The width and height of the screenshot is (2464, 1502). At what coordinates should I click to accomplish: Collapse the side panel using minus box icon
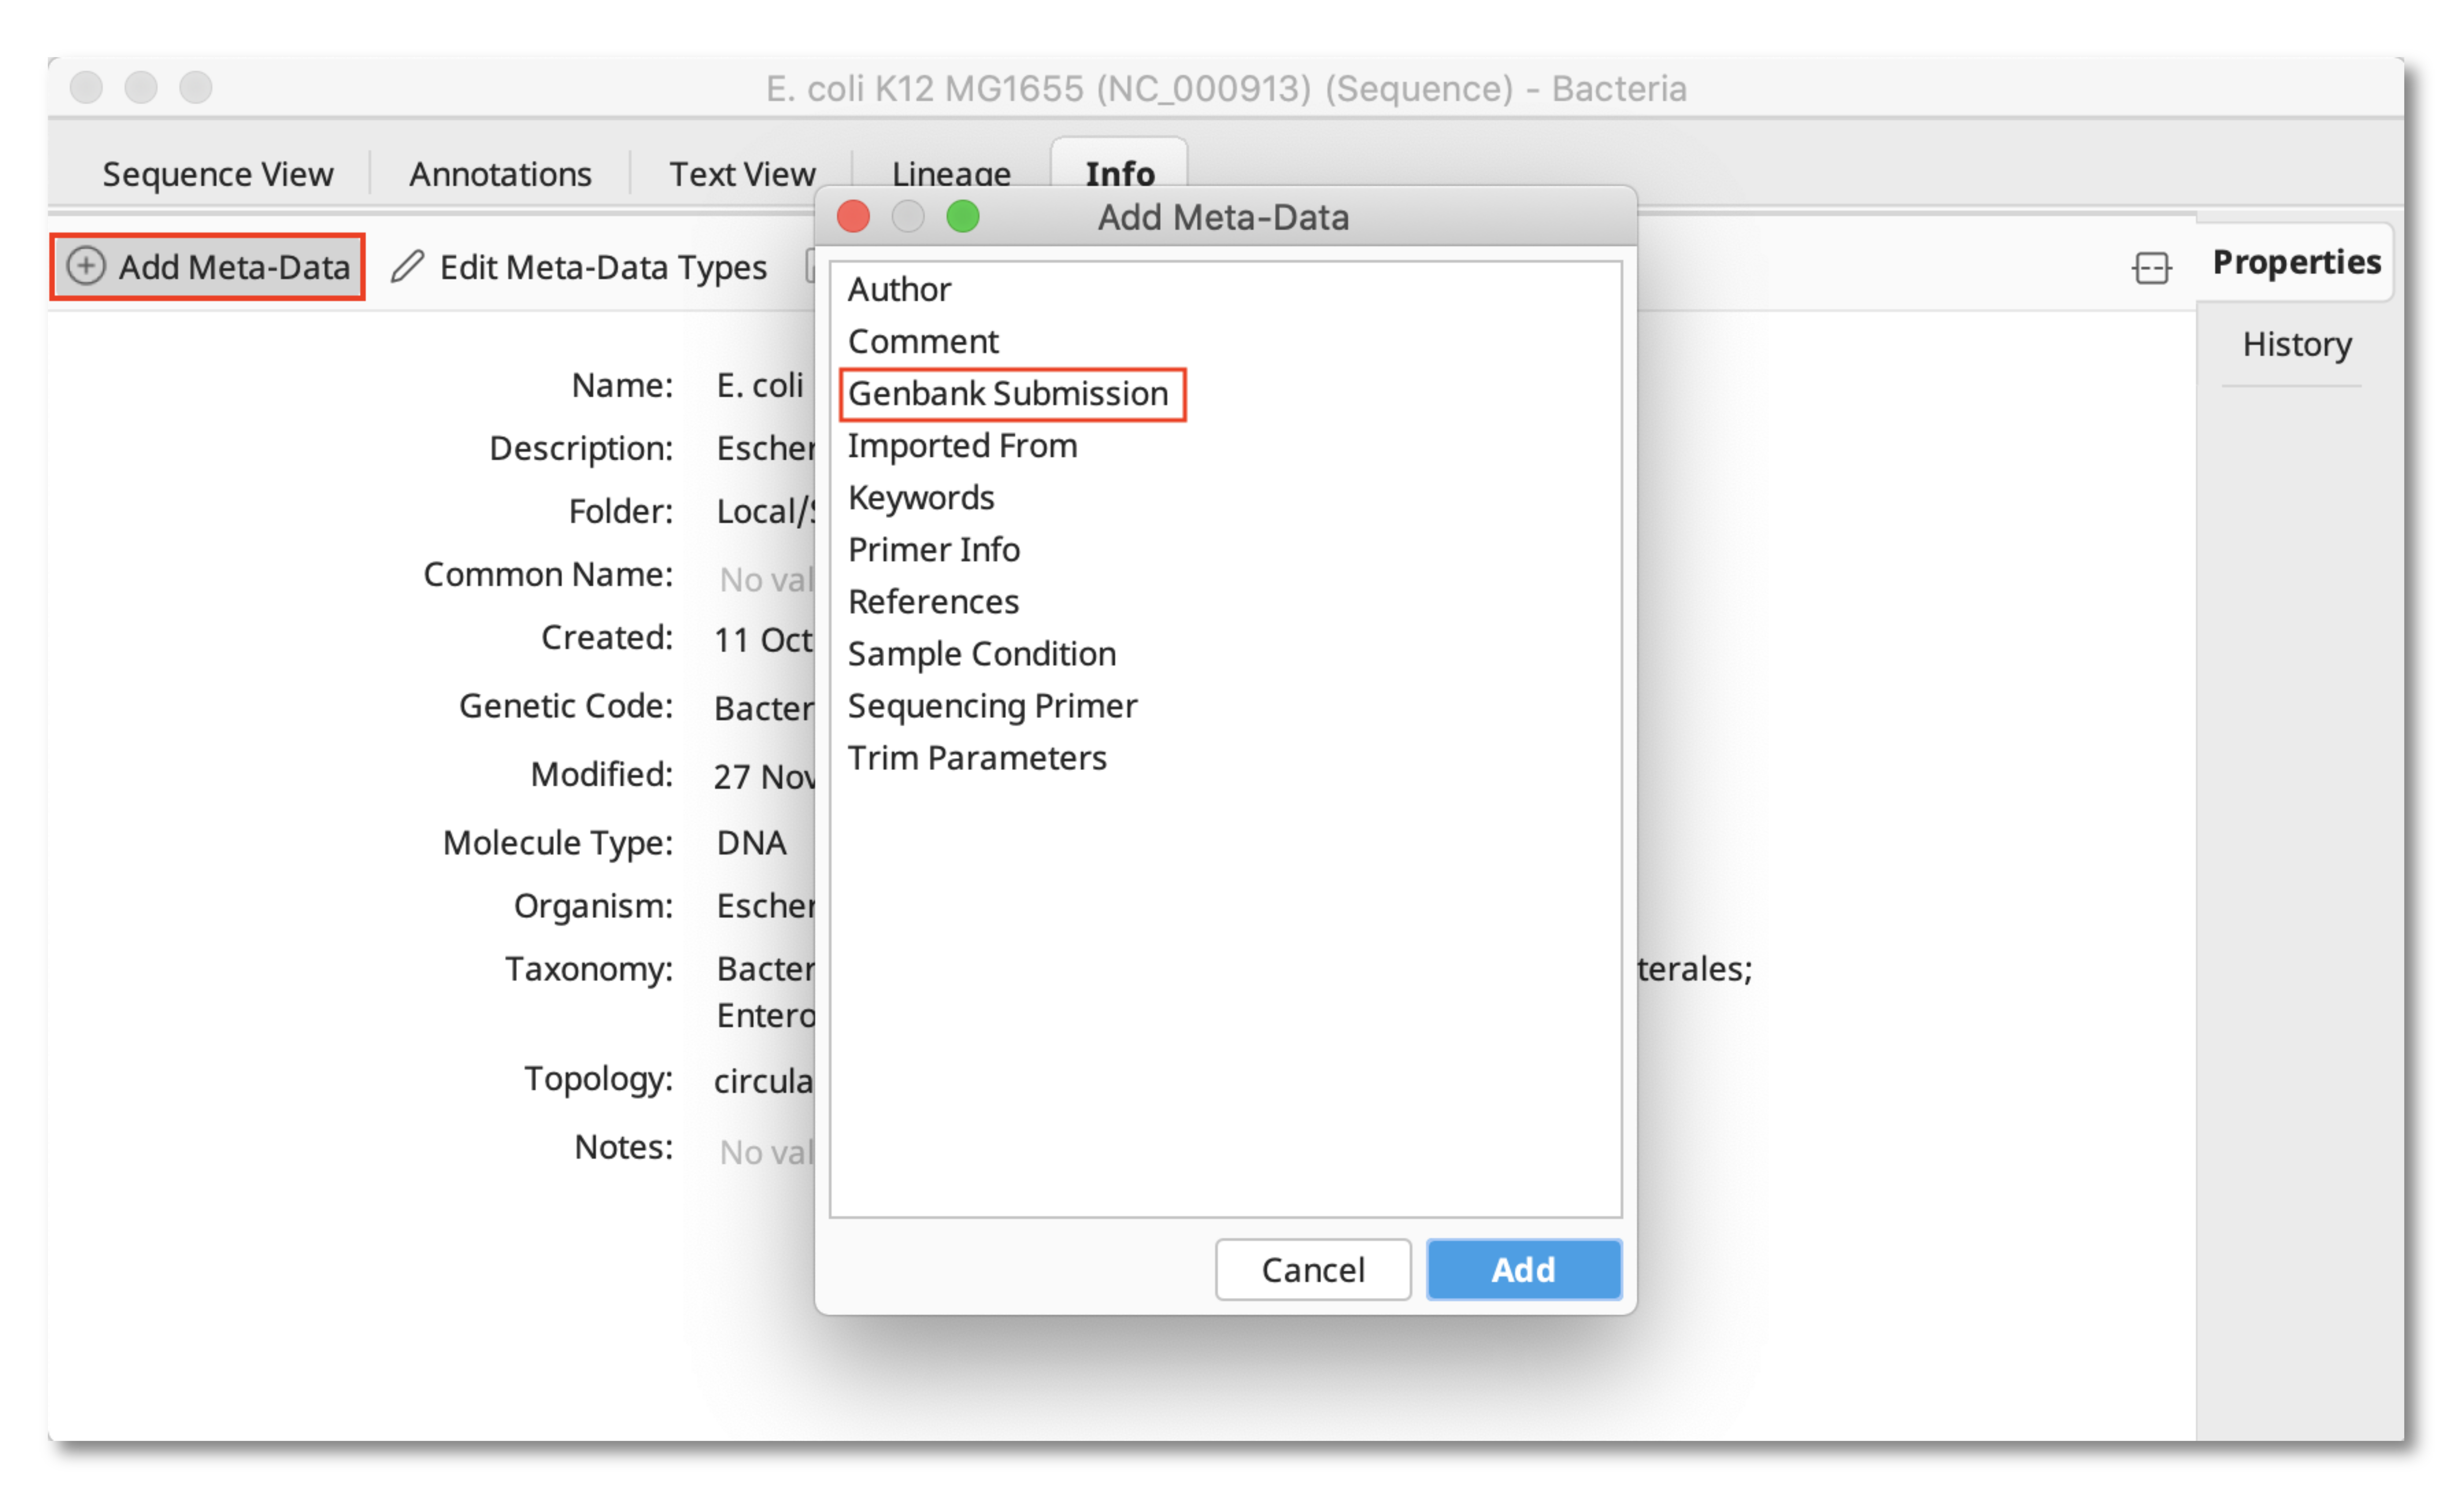(2151, 268)
